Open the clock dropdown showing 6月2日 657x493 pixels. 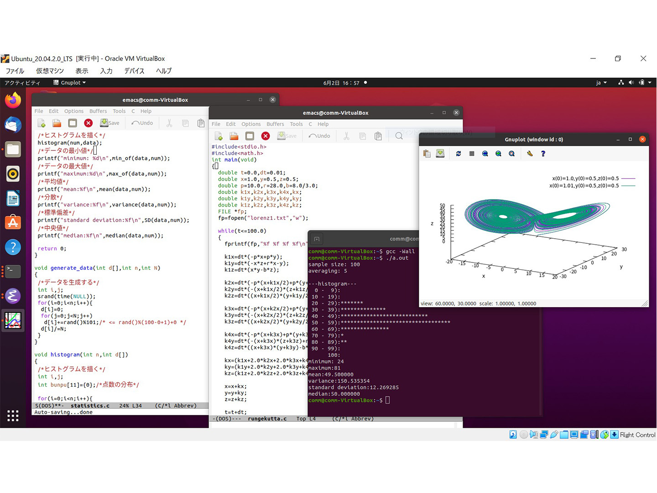(341, 83)
